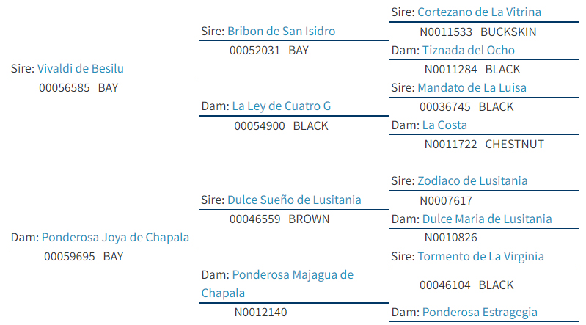
Task: Open Ponderosa Joya de Chapala link
Action: [115, 238]
